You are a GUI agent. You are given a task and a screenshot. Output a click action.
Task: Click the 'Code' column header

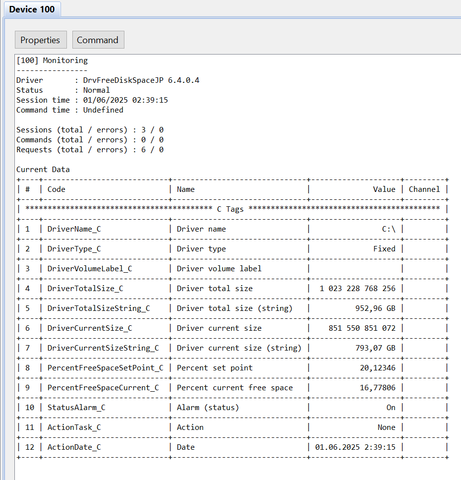coord(57,189)
